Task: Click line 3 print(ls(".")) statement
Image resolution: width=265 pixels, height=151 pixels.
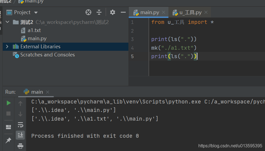Action: pyautogui.click(x=174, y=39)
